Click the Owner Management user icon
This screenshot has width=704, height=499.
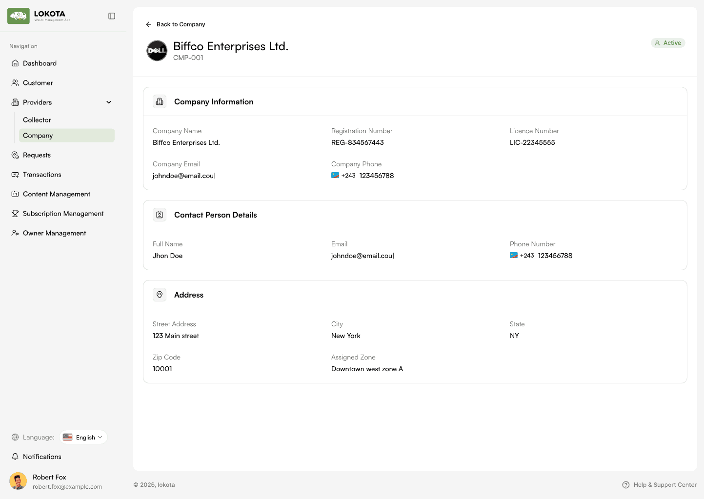15,233
